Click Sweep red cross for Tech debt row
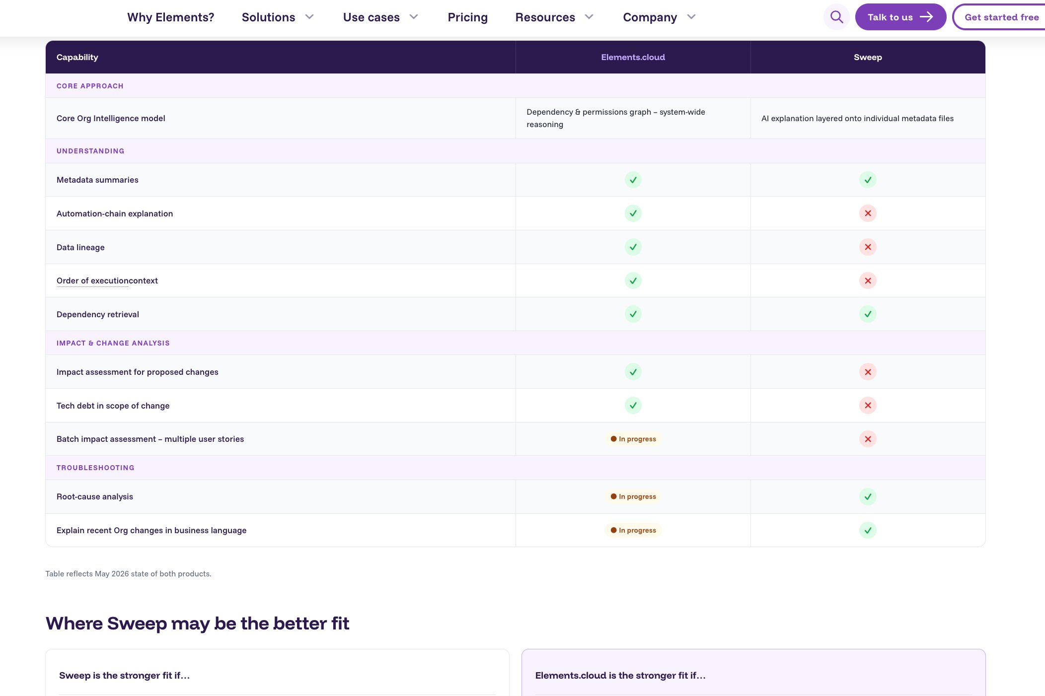Image resolution: width=1045 pixels, height=696 pixels. [x=868, y=406]
